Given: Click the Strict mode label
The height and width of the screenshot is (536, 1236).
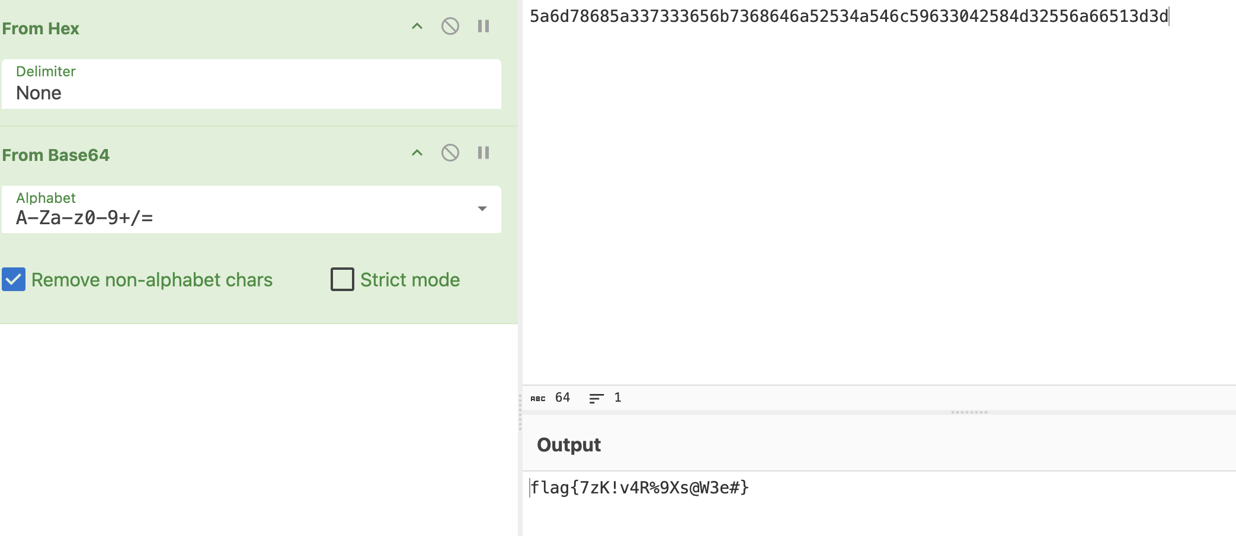Looking at the screenshot, I should [x=410, y=280].
